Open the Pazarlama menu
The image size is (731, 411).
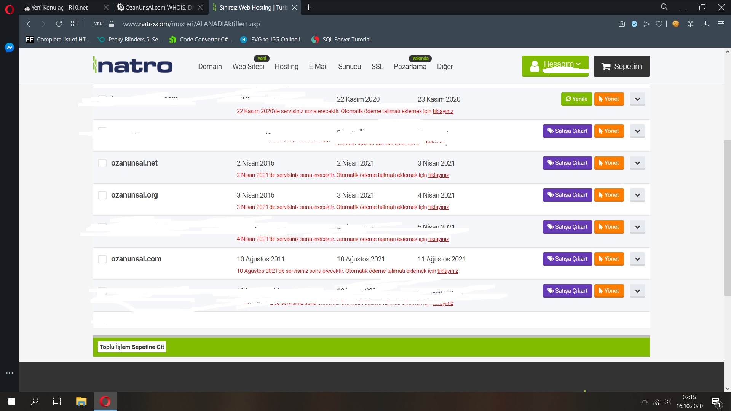pyautogui.click(x=410, y=67)
